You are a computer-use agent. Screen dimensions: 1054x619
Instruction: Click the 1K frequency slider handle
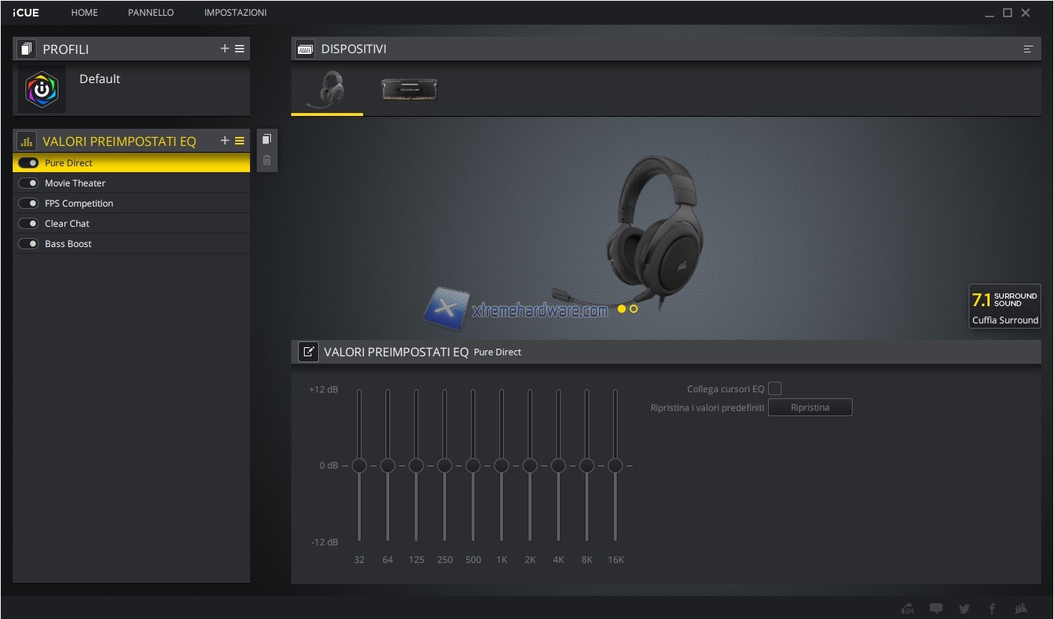(502, 466)
